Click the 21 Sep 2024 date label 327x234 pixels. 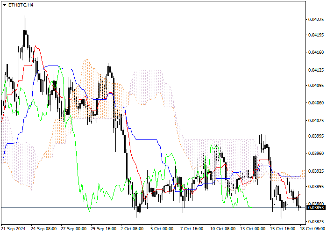pos(14,229)
